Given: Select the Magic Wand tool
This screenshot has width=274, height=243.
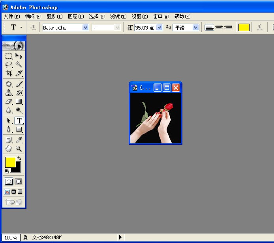Looking at the screenshot, I should pyautogui.click(x=19, y=65).
